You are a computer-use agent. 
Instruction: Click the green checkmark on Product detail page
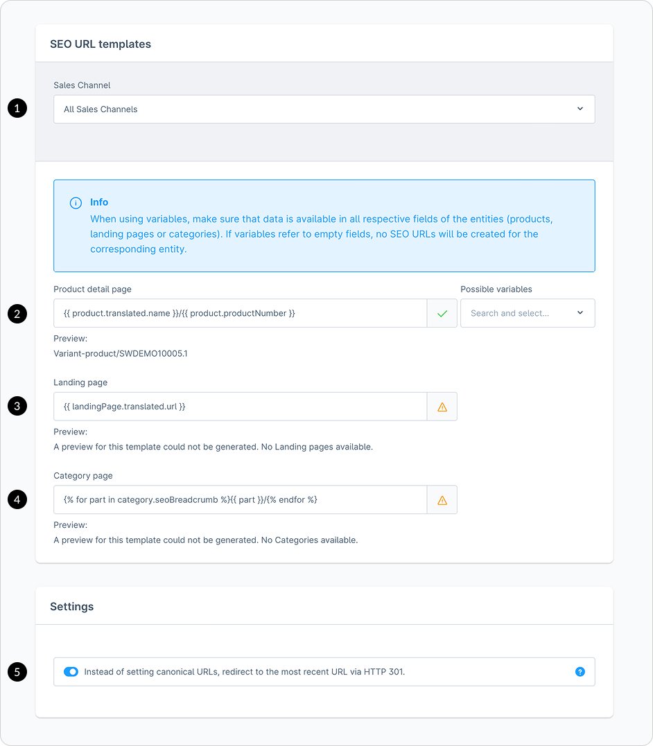[x=442, y=314]
